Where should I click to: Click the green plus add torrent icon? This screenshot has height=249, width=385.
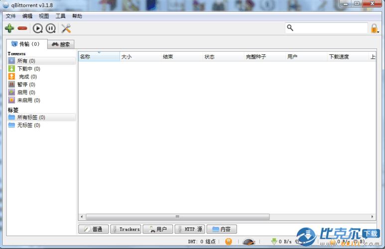[9, 28]
